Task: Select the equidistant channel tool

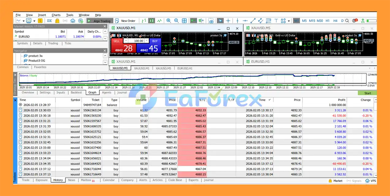Action: tap(261, 21)
